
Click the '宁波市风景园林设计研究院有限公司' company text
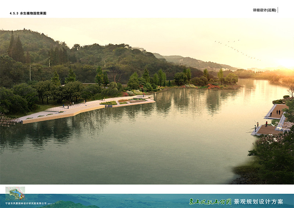coord(26,203)
